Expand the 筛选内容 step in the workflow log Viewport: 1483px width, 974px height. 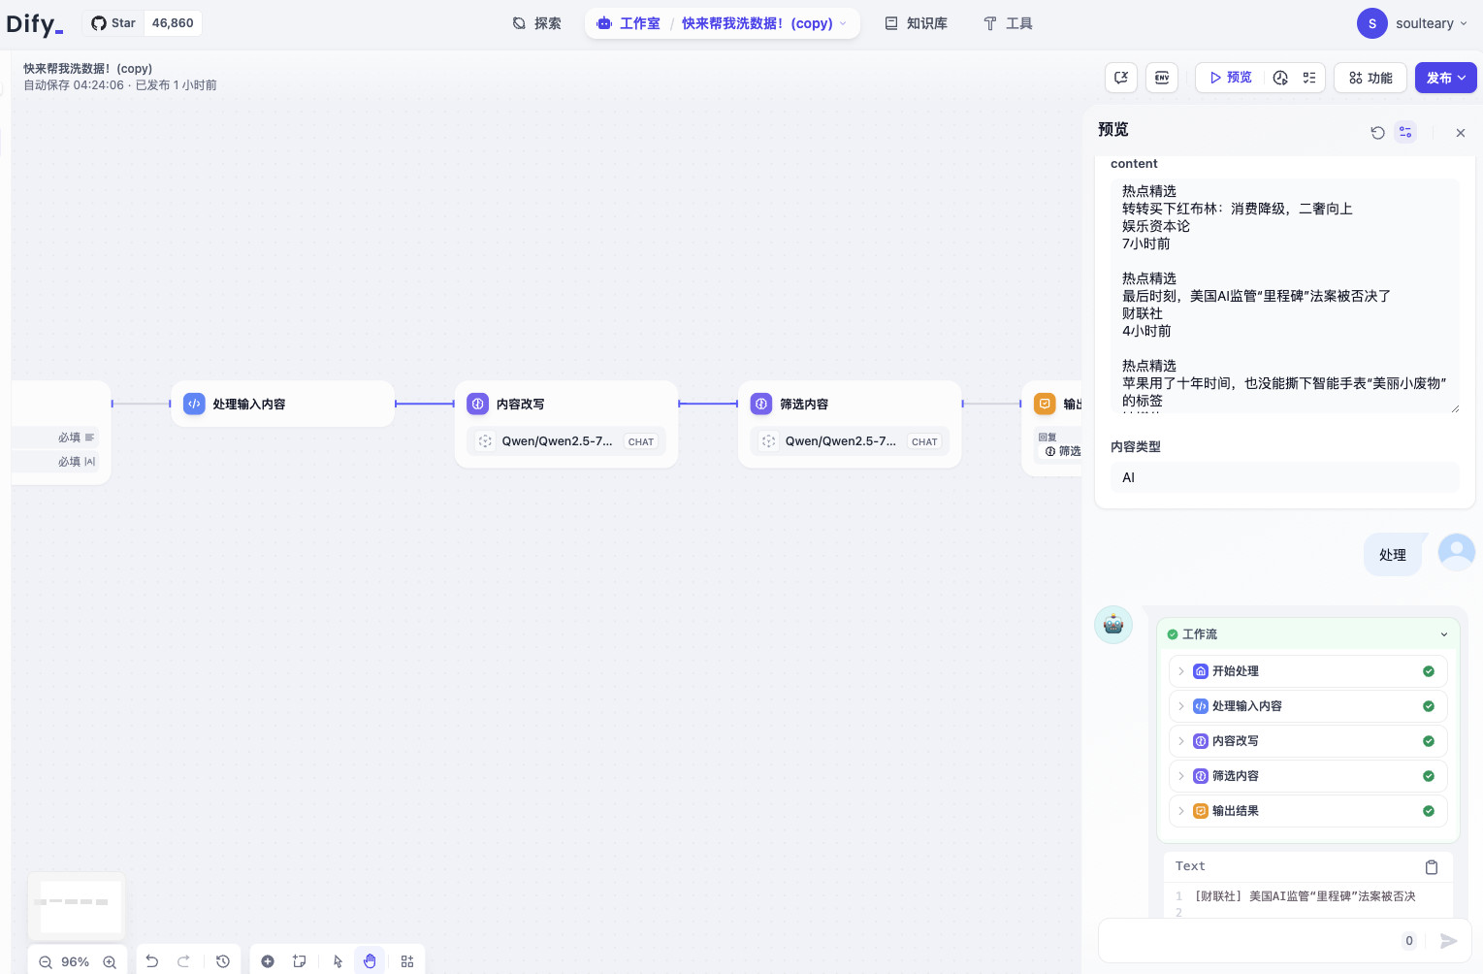1307,776
